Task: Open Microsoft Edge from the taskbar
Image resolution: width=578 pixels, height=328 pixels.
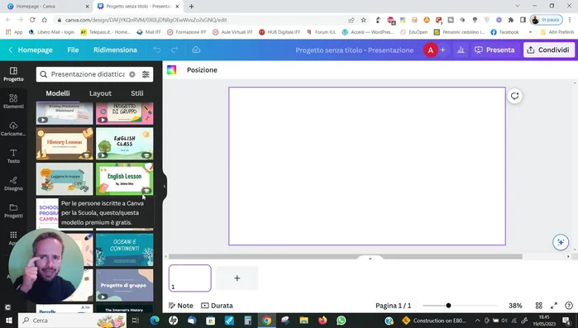Action: (155, 321)
